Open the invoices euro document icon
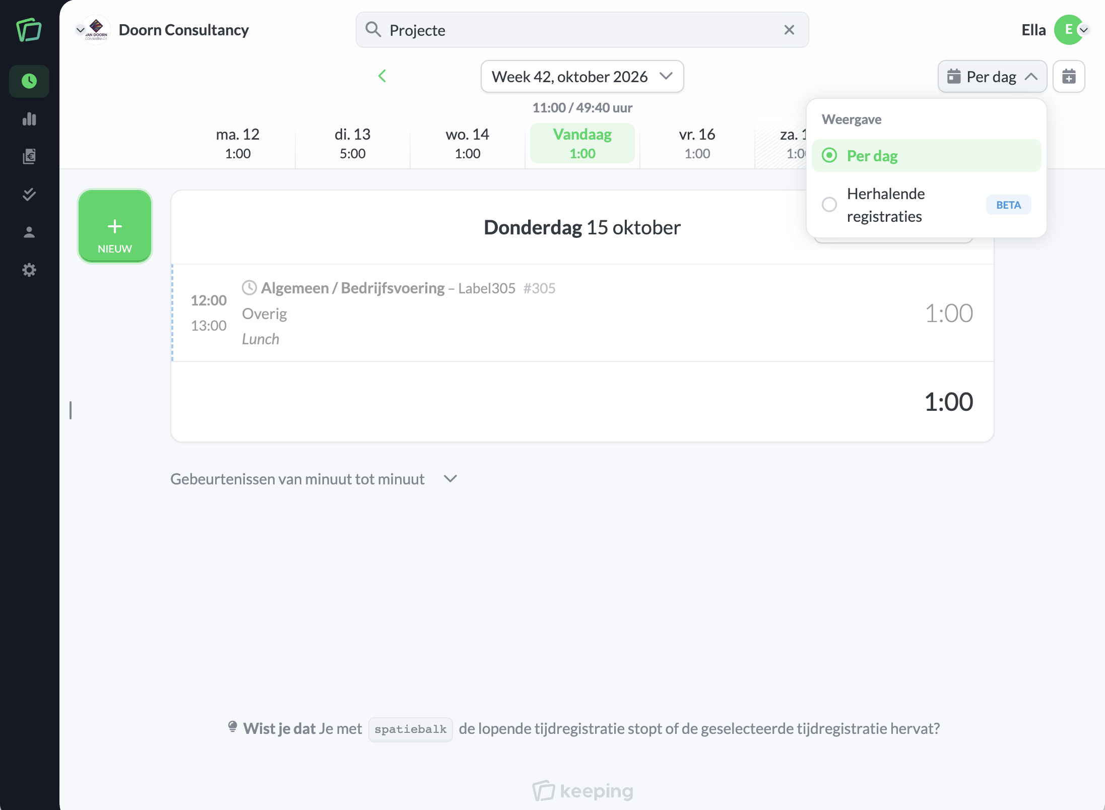Viewport: 1105px width, 810px height. coord(29,156)
